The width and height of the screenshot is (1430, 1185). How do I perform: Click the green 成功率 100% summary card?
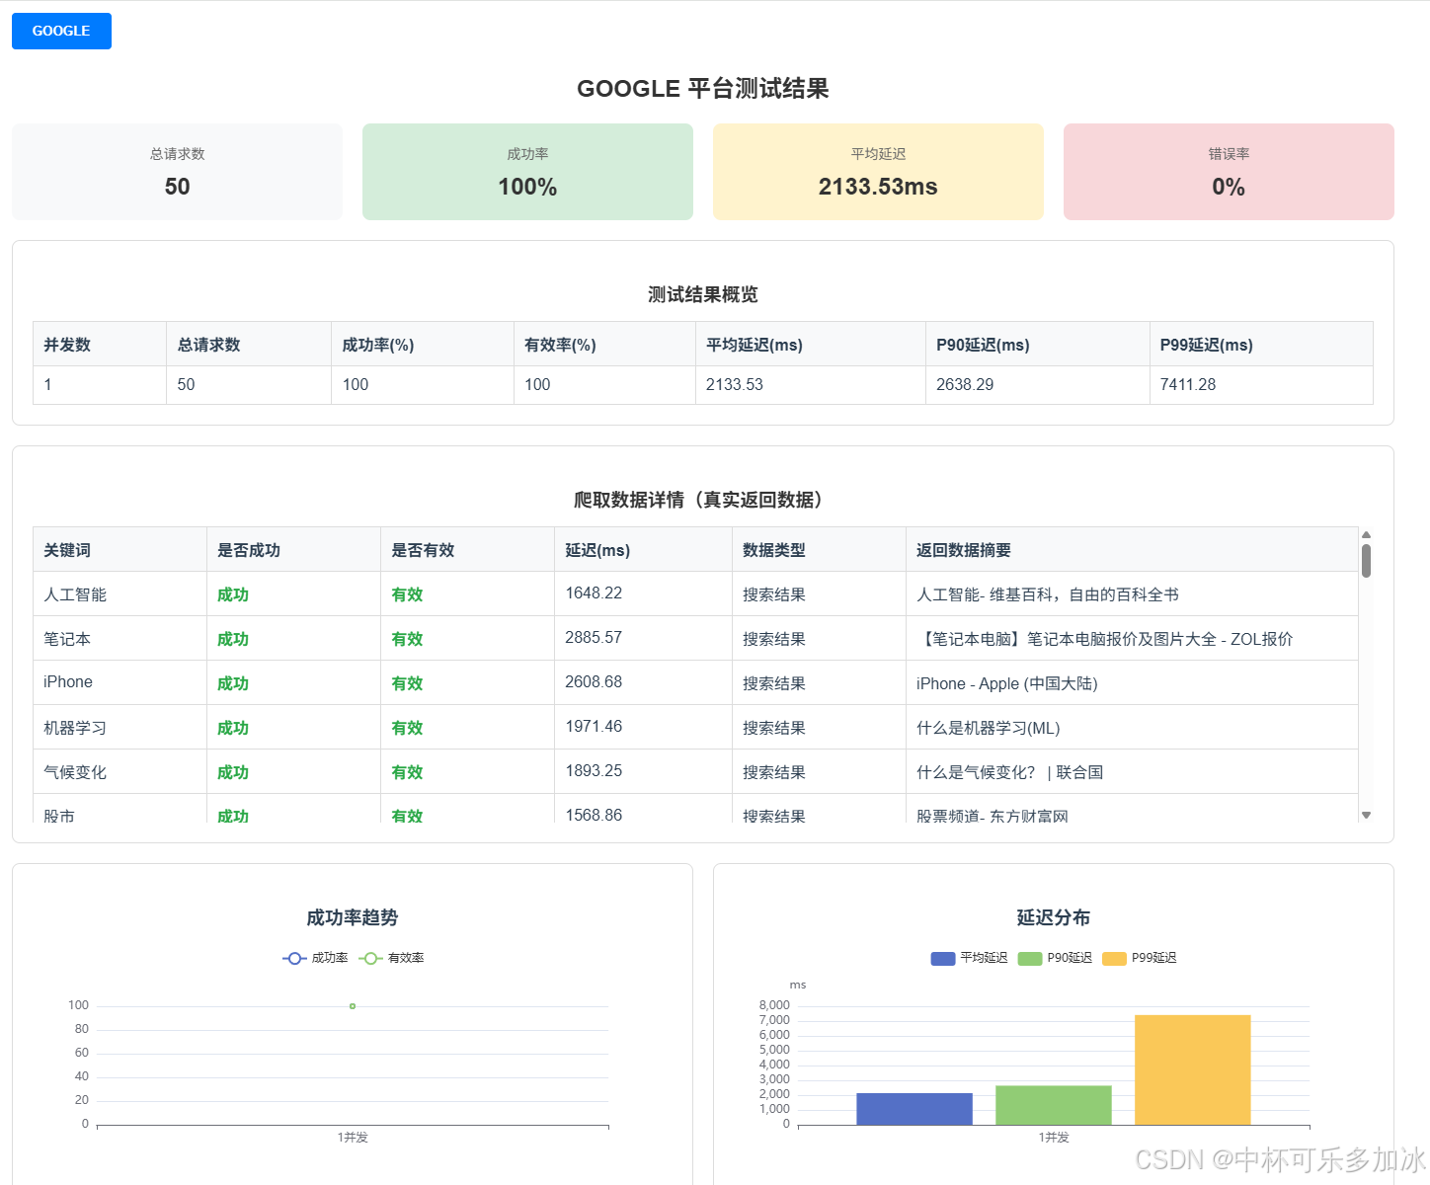(x=527, y=172)
